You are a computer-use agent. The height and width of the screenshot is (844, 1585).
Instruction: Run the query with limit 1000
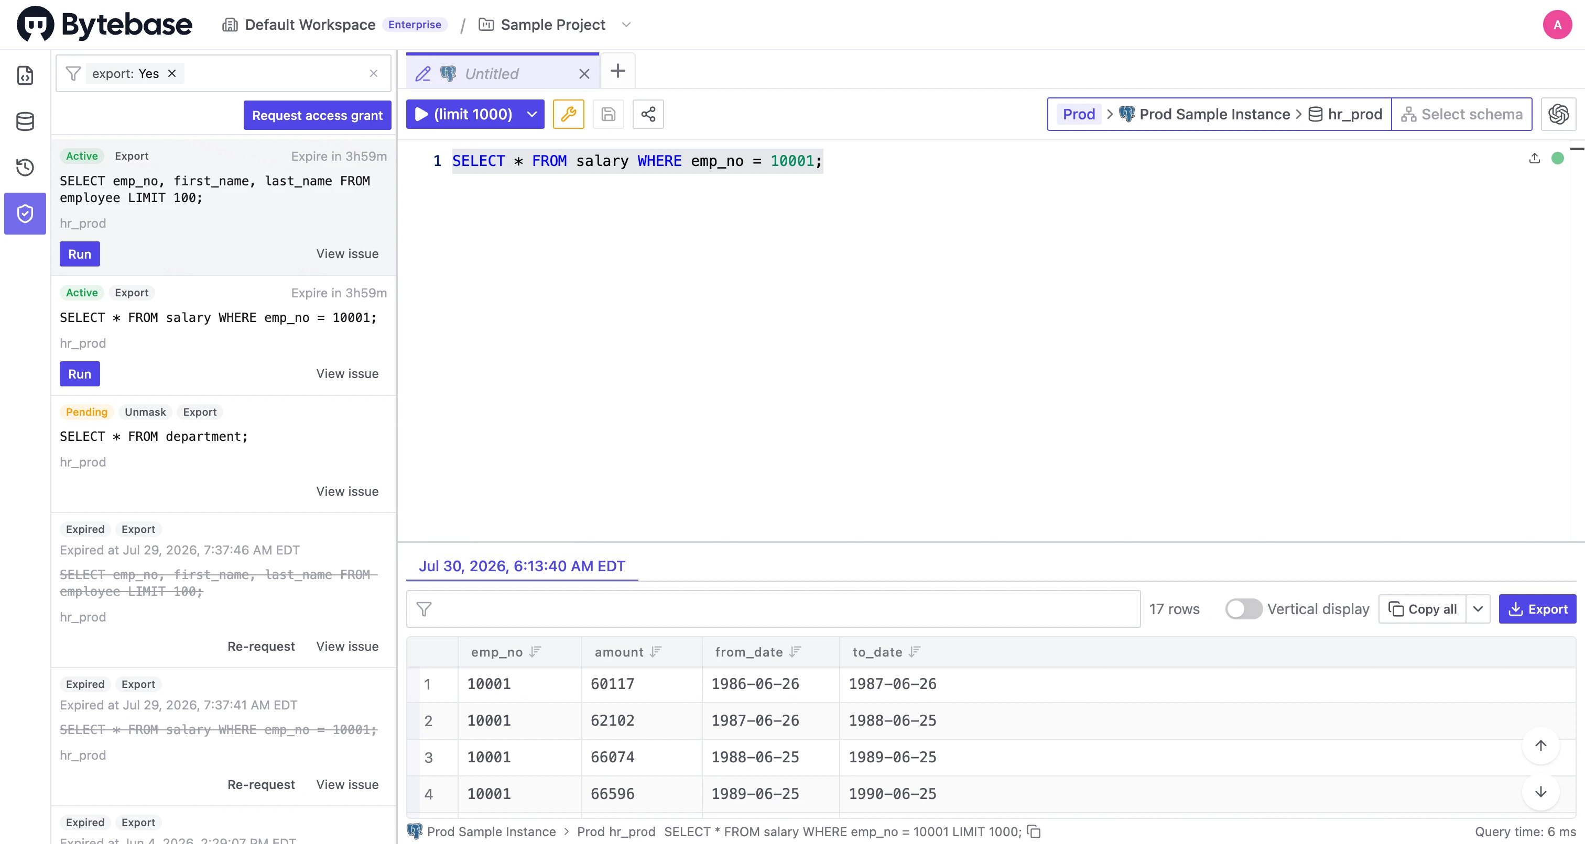coord(464,114)
